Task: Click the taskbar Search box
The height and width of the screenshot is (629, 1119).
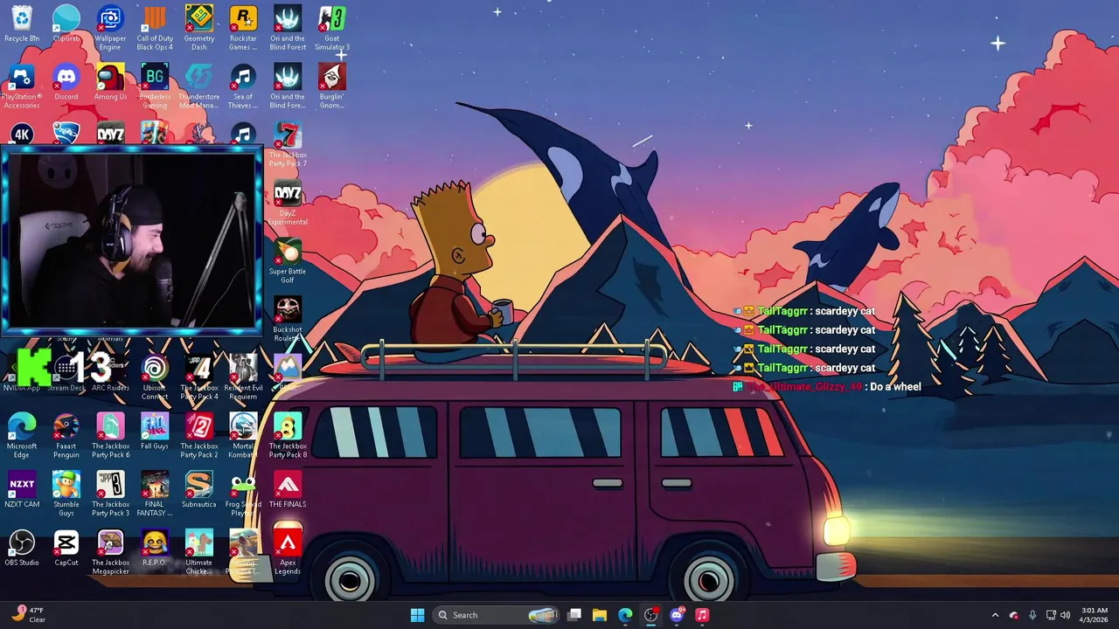Action: pyautogui.click(x=497, y=615)
